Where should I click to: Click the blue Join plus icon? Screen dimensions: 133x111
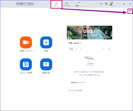coord(46,42)
